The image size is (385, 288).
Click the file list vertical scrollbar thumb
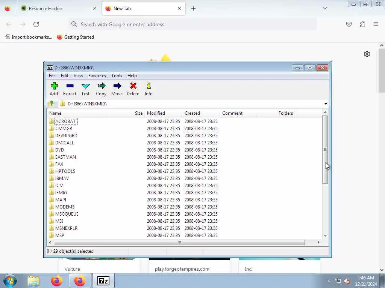[x=325, y=150]
